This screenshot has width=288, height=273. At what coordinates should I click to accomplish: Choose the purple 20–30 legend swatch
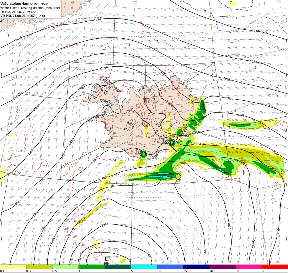(x=223, y=267)
